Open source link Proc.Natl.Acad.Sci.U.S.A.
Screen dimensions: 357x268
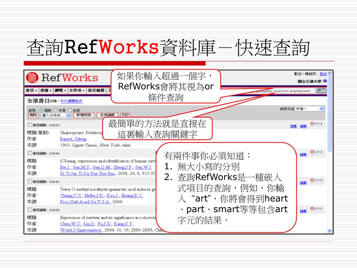tap(85, 202)
